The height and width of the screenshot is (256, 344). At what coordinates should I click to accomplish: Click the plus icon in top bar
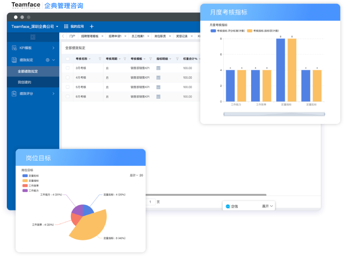click(x=92, y=27)
